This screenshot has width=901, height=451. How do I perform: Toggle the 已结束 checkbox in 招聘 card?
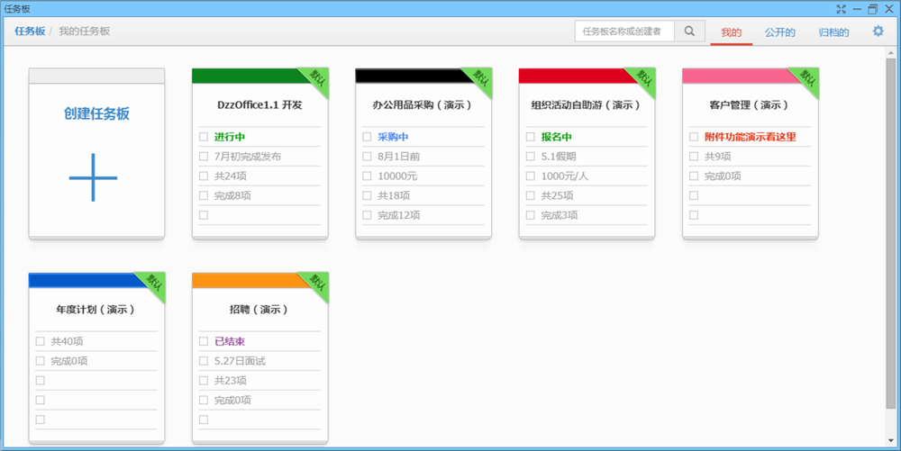coord(204,342)
